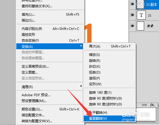
Task: Toggle visibility of text layer 21
Action: point(132,15)
